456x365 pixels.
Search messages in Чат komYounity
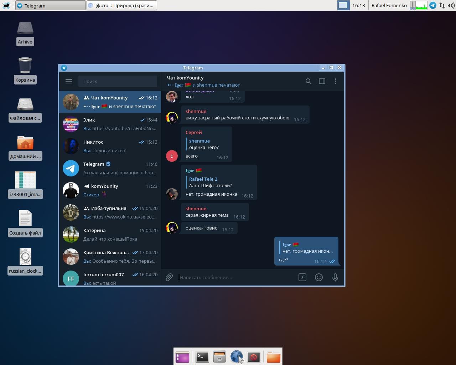[309, 81]
